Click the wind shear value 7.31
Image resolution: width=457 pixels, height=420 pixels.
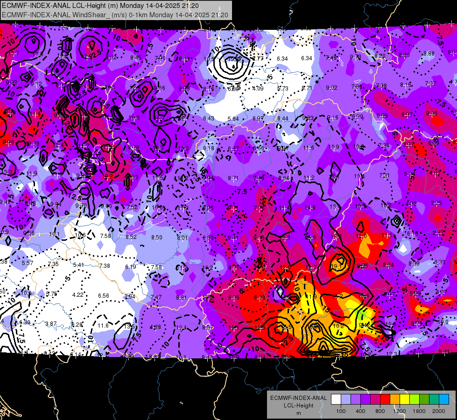pyautogui.click(x=385, y=175)
